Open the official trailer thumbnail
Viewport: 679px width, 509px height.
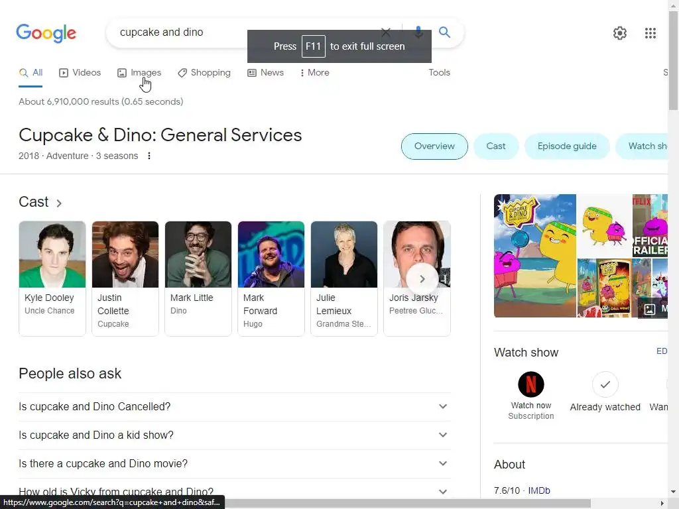pos(650,225)
